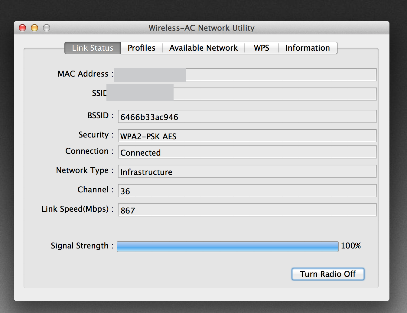
Task: Click the Link Speed field showing 867
Action: tap(247, 210)
